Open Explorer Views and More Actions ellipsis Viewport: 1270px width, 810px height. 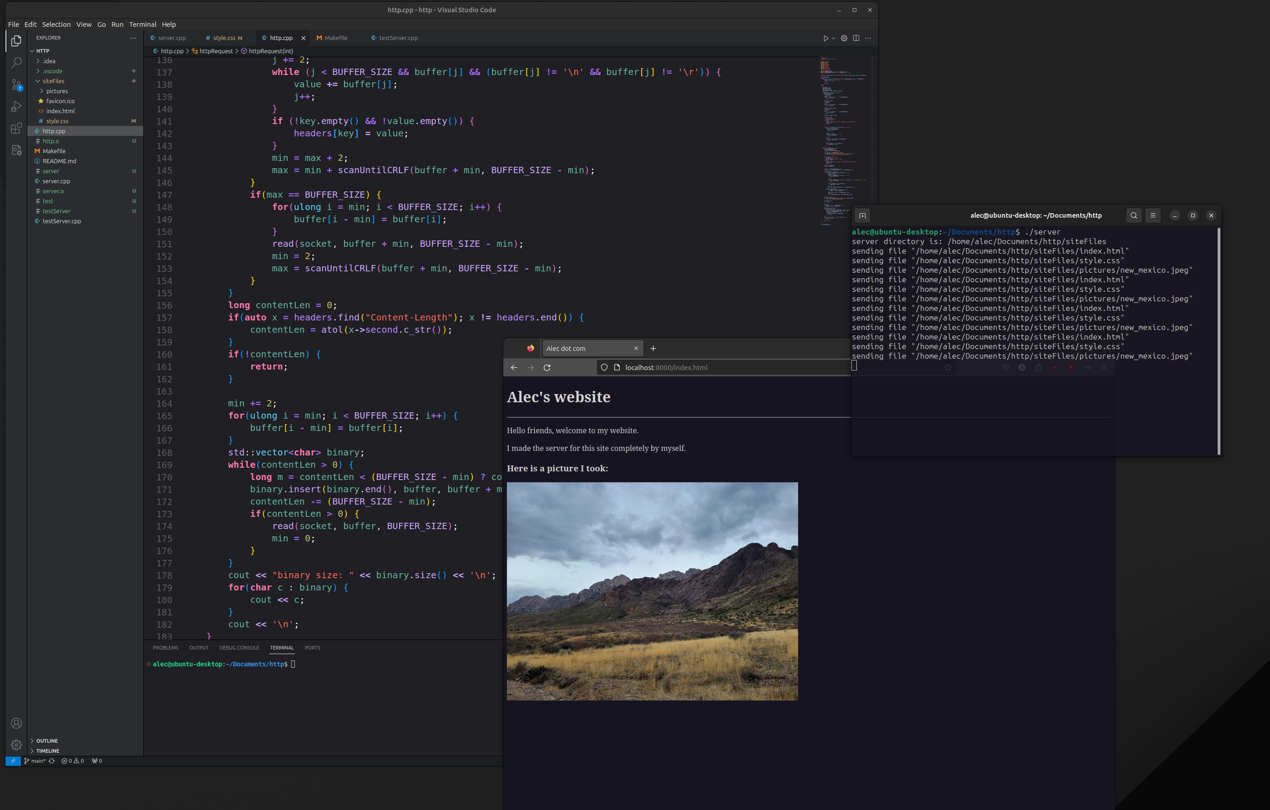133,38
